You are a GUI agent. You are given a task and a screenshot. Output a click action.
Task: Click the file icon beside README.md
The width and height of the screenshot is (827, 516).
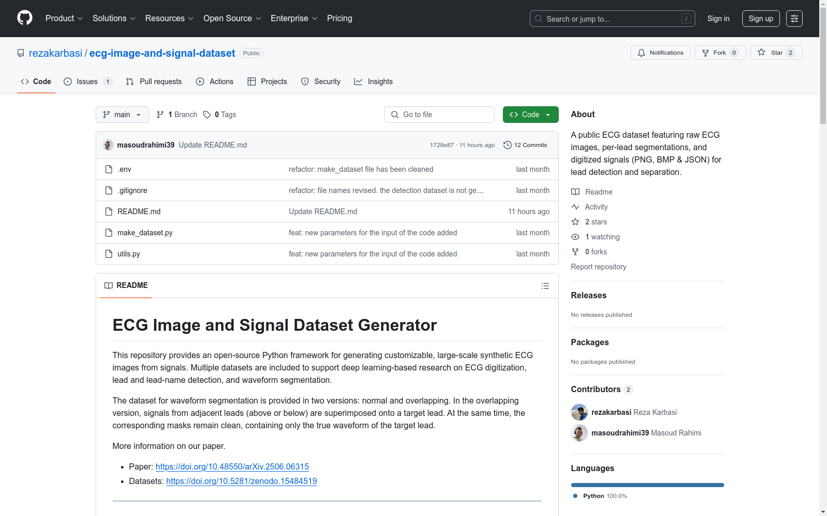tap(109, 212)
